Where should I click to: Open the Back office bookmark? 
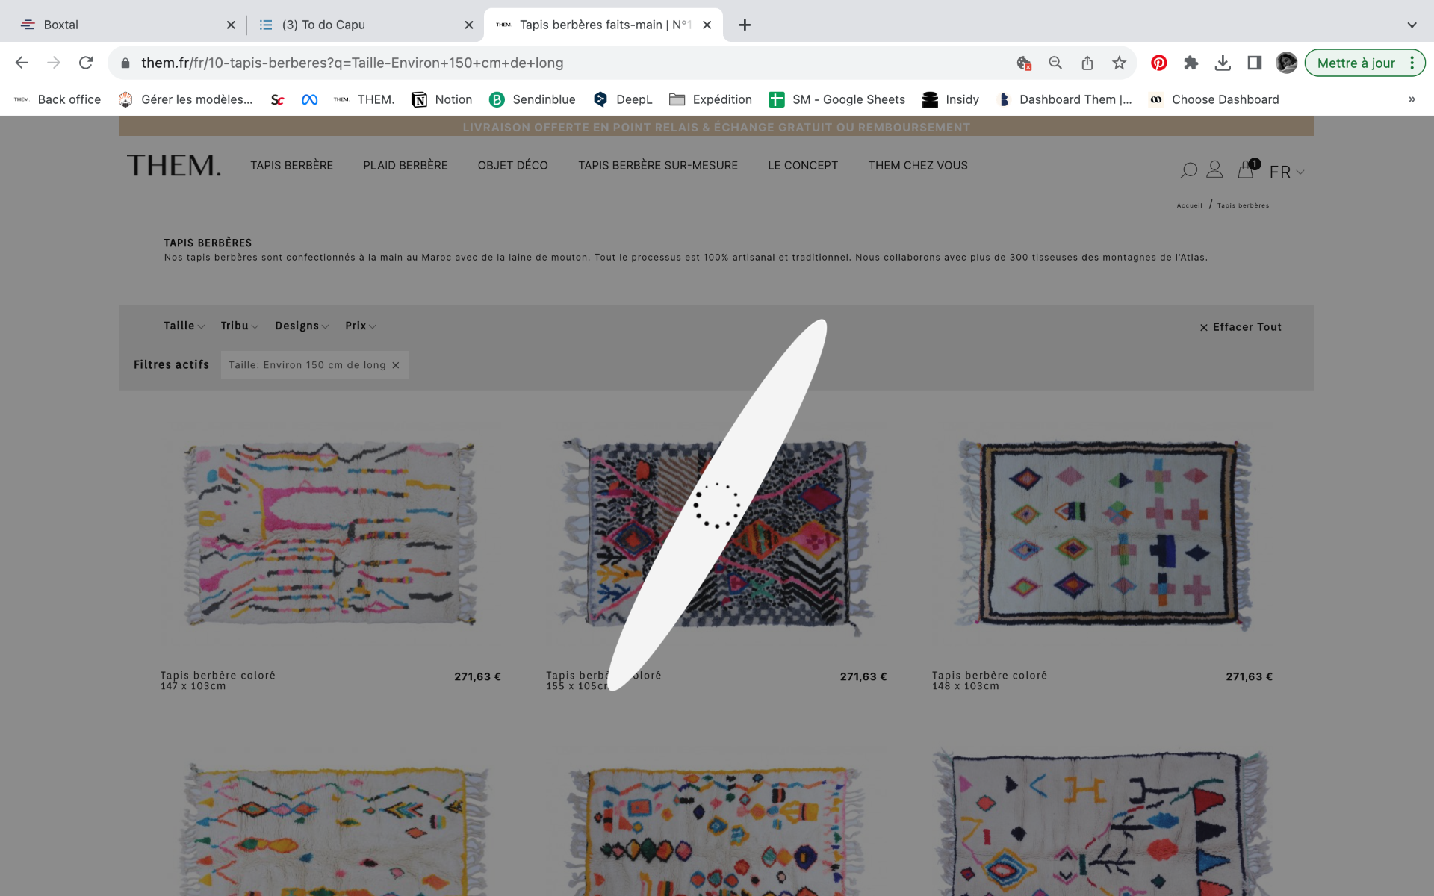point(58,99)
